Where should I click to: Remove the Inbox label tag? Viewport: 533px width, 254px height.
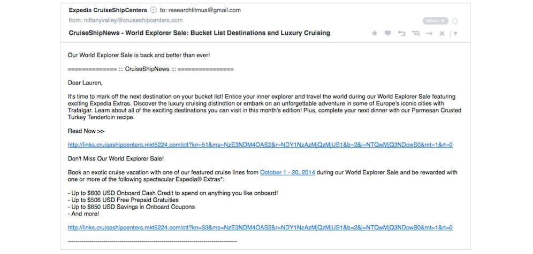click(x=443, y=21)
